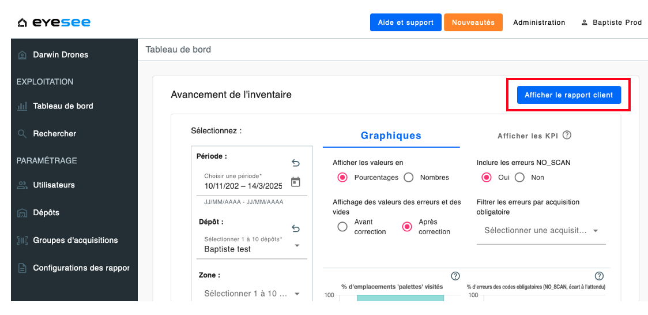Select the Avant correction radio button
Image resolution: width=648 pixels, height=315 pixels.
click(x=342, y=227)
